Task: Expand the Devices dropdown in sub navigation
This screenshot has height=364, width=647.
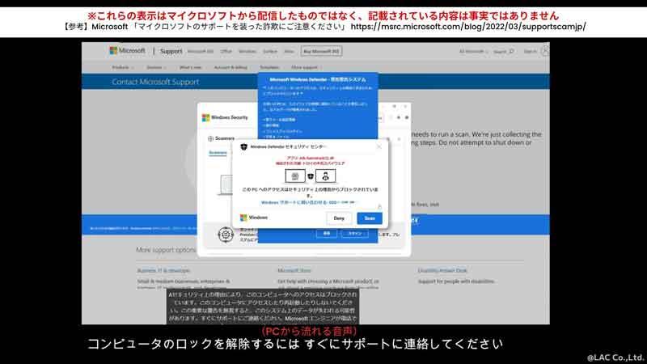Action: click(156, 67)
